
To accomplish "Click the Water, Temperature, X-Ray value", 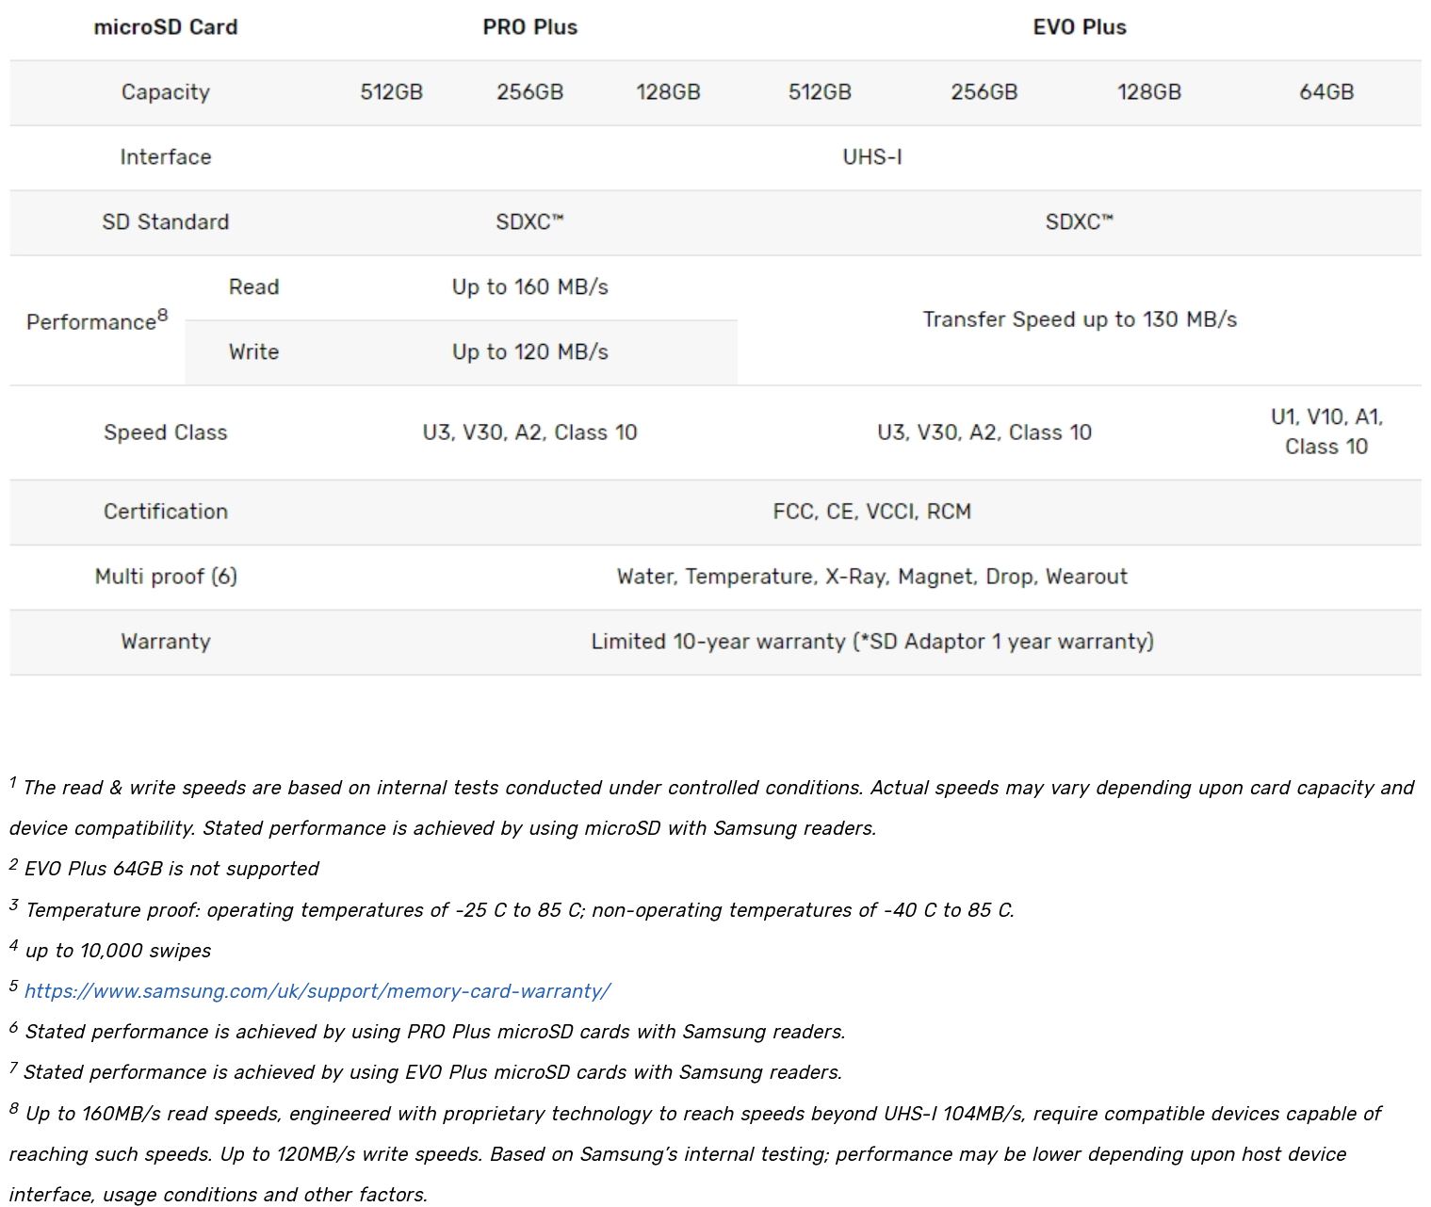I will tap(872, 577).
